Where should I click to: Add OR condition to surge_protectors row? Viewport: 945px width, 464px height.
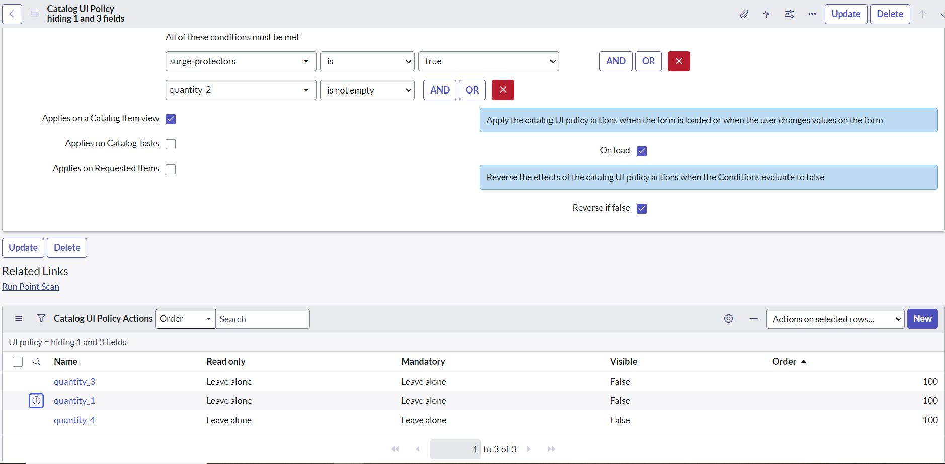pyautogui.click(x=648, y=61)
